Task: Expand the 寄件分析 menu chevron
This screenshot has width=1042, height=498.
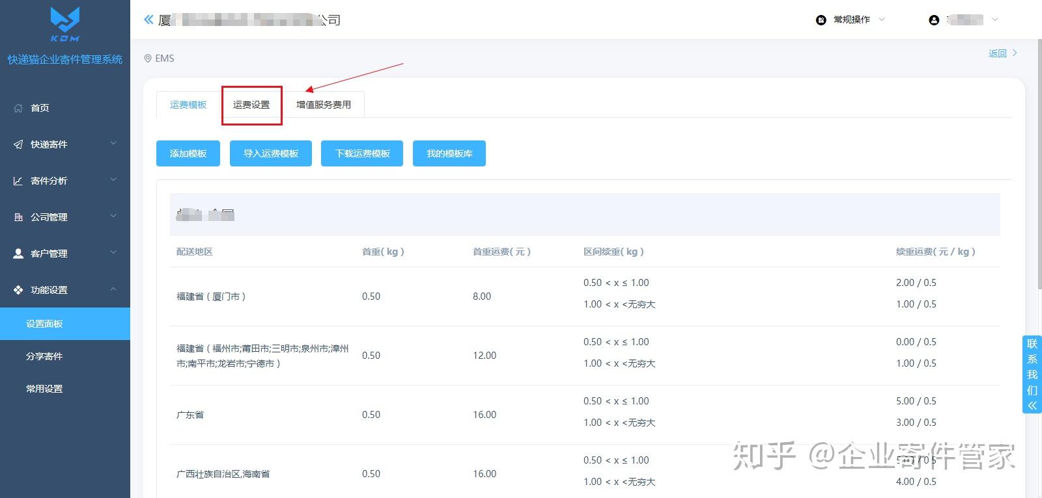Action: point(113,180)
